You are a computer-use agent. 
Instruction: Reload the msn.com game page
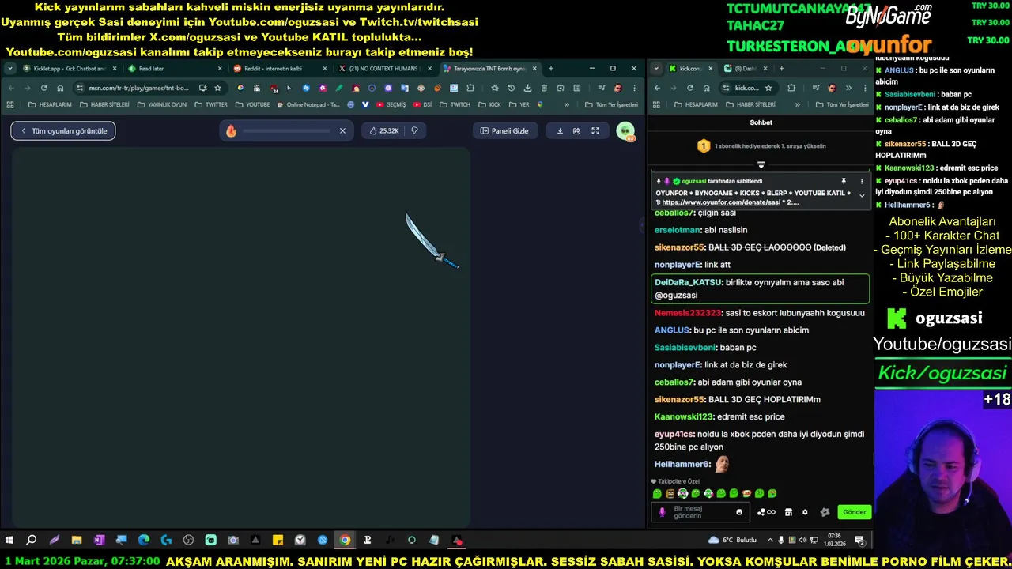(43, 88)
